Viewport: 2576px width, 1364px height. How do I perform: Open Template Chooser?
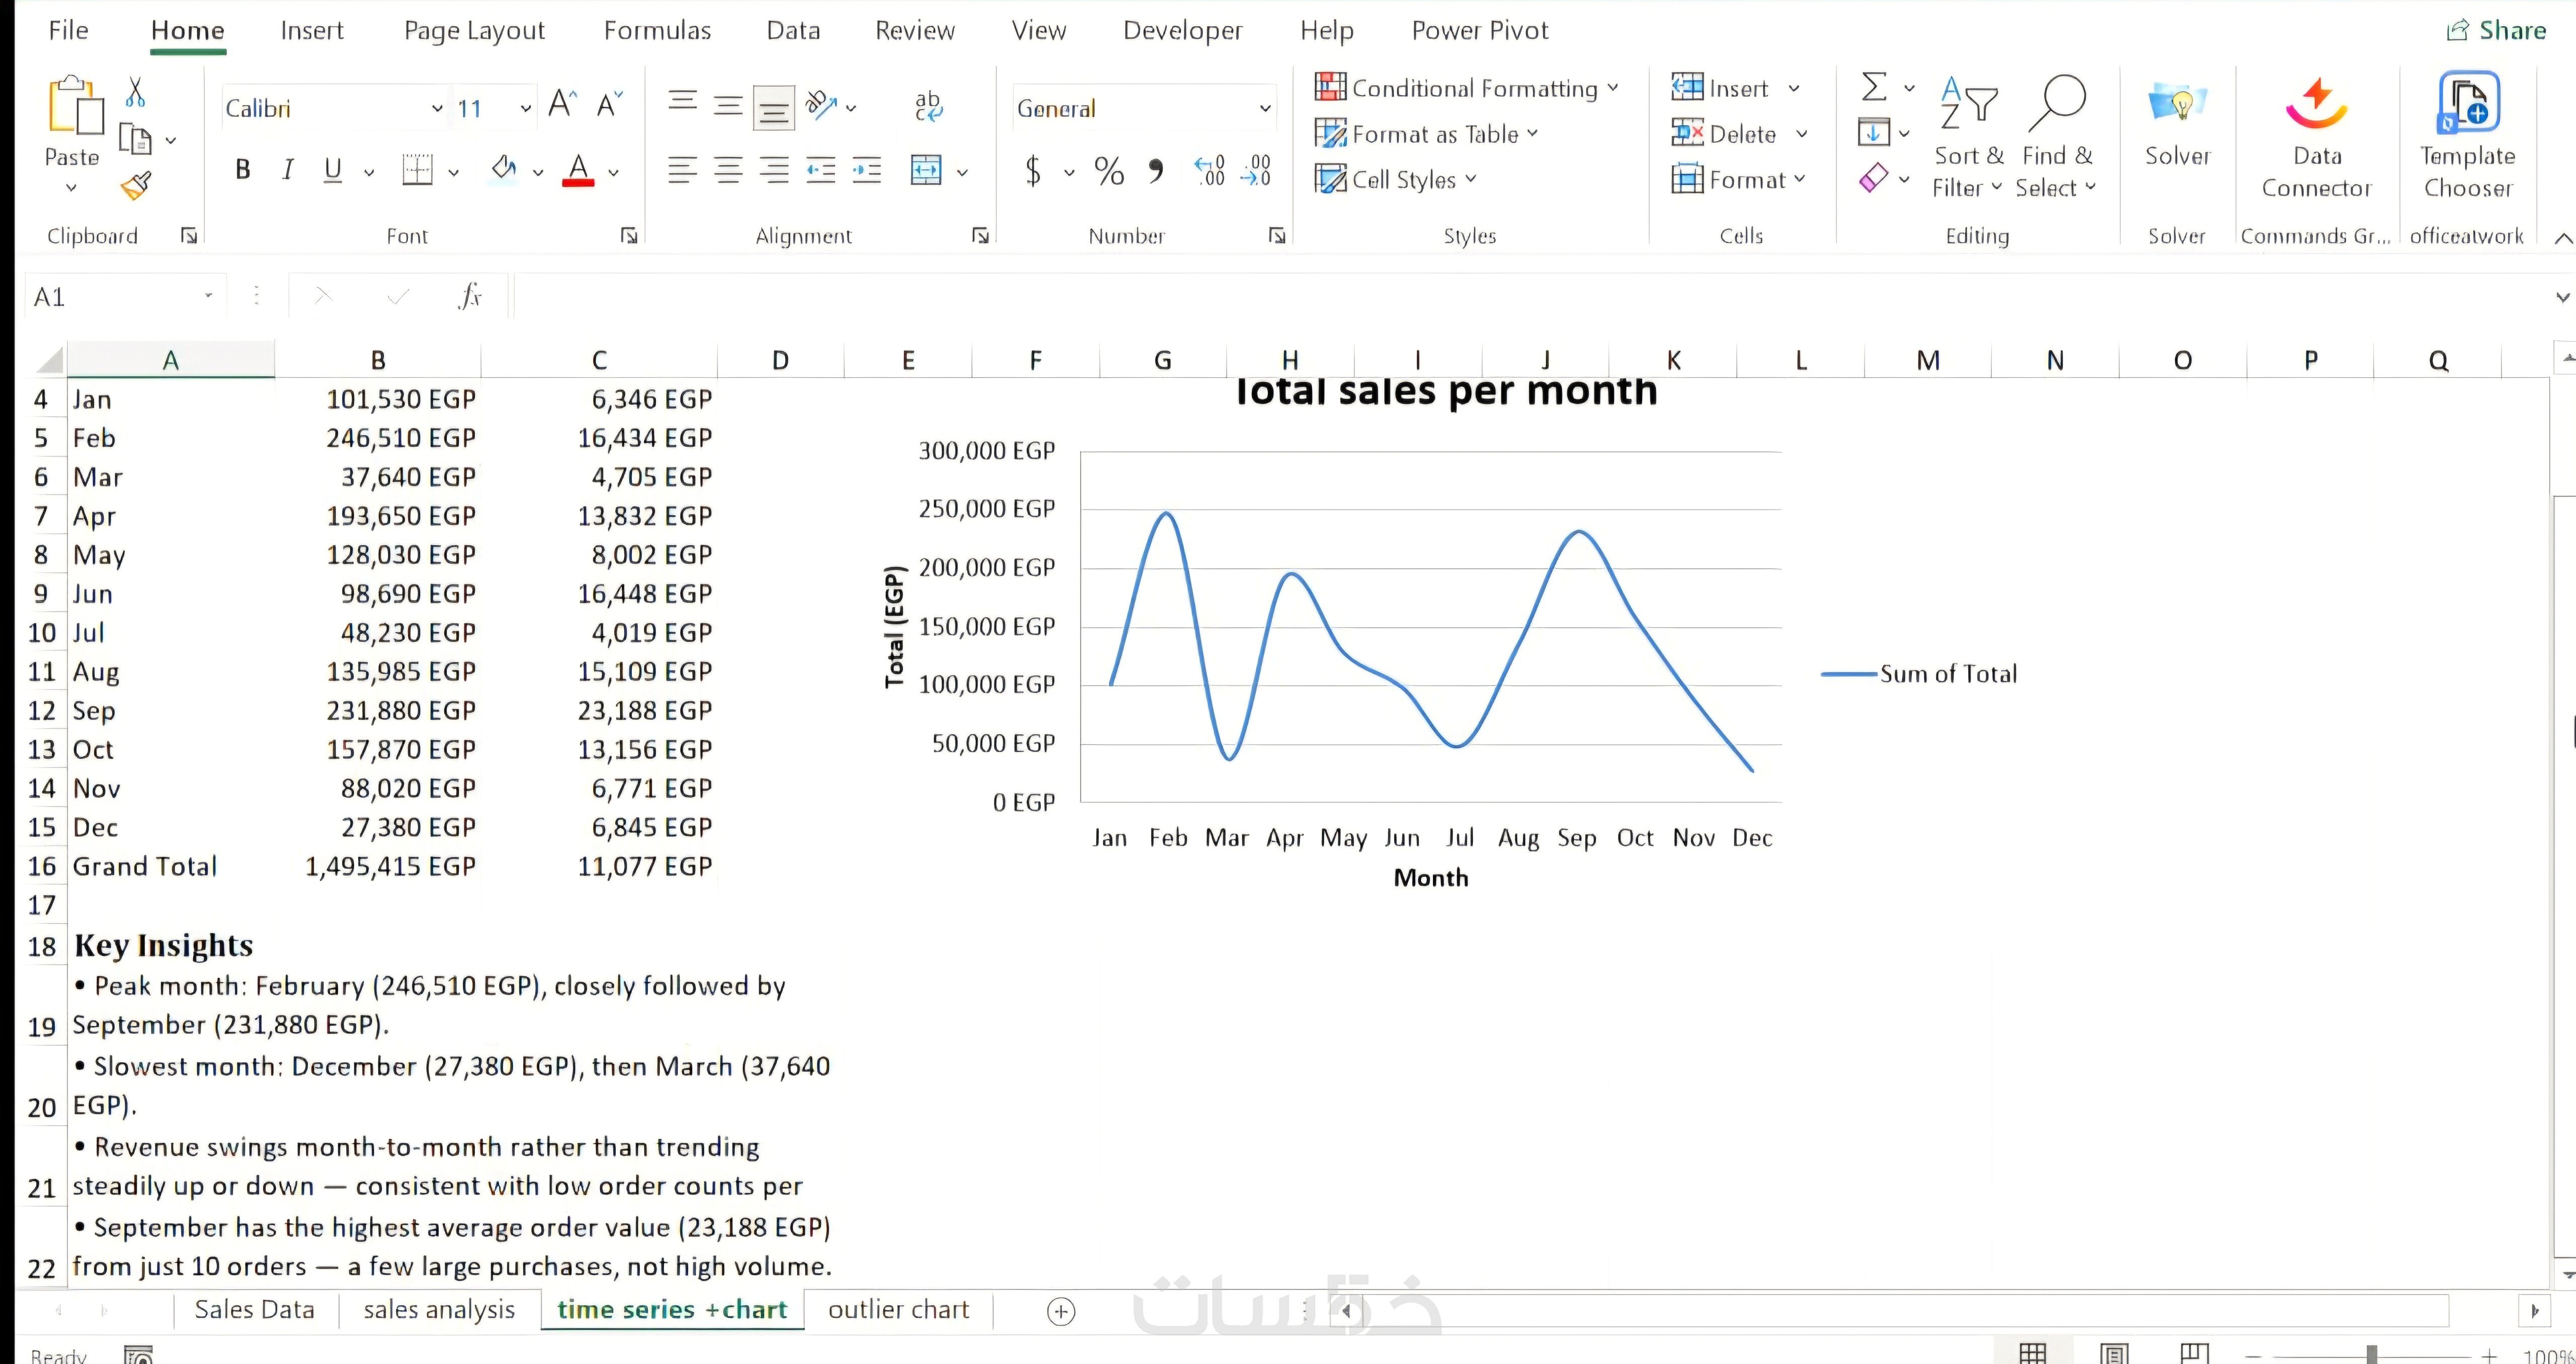2467,136
